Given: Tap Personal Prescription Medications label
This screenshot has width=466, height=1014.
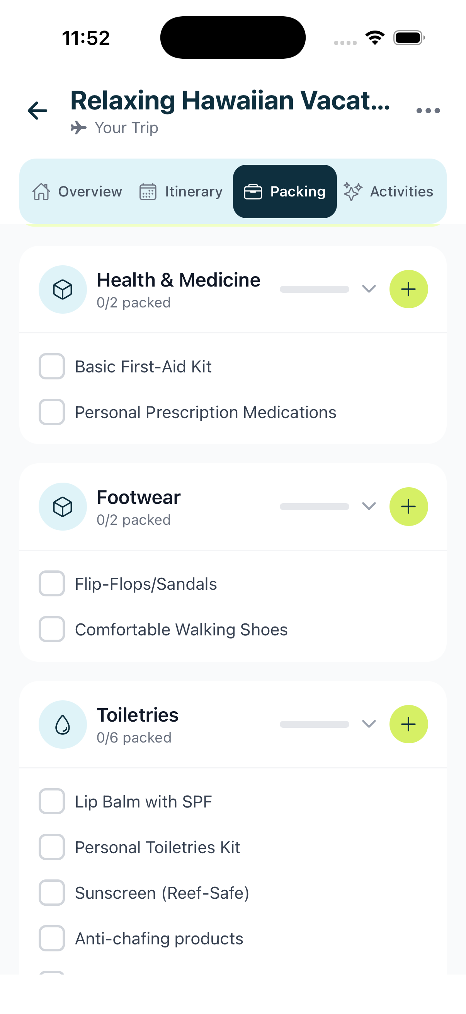Looking at the screenshot, I should tap(205, 412).
